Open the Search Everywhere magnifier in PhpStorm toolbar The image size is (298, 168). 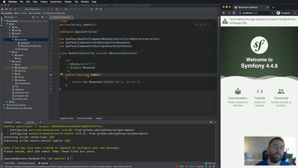(x=101, y=9)
